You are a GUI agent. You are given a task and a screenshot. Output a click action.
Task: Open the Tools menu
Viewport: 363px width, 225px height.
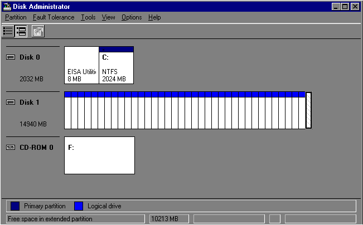(x=88, y=17)
